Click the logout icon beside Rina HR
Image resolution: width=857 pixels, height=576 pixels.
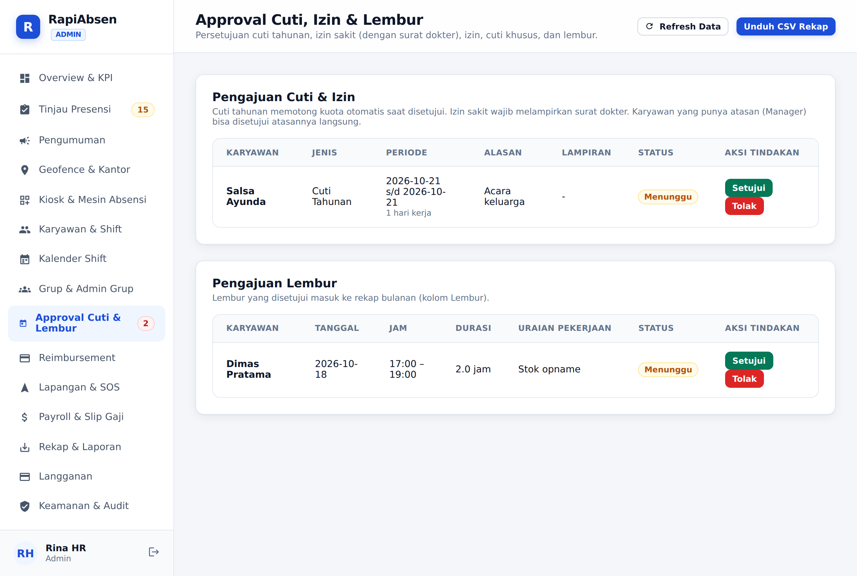pyautogui.click(x=153, y=552)
